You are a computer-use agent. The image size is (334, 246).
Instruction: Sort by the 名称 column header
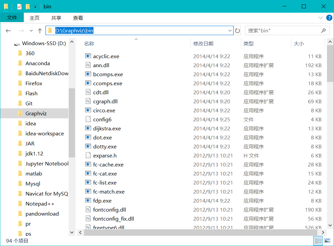89,43
